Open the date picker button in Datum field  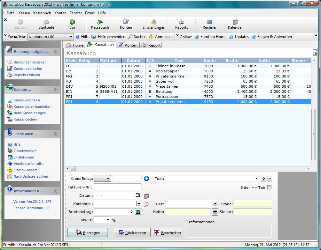click(x=138, y=195)
